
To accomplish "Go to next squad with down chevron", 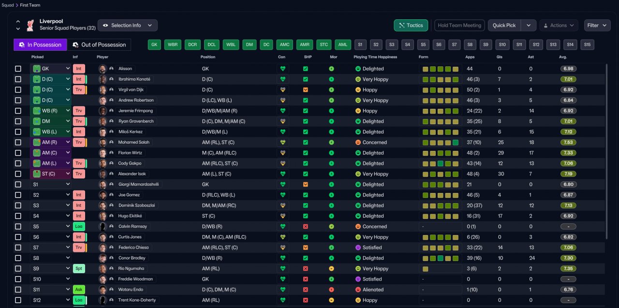I will [18, 29].
